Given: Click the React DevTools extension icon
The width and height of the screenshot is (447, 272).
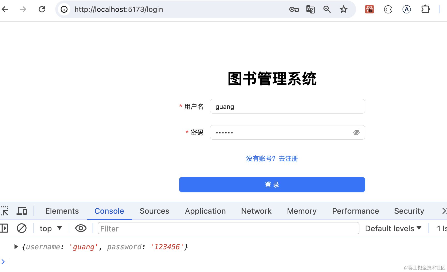Looking at the screenshot, I should click(369, 10).
